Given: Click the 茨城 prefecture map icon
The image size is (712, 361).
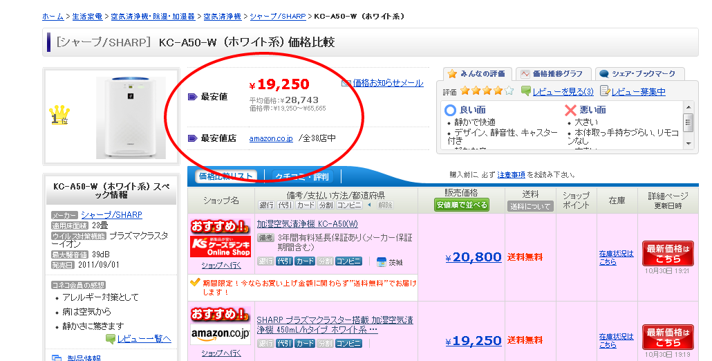Looking at the screenshot, I should coord(382,261).
